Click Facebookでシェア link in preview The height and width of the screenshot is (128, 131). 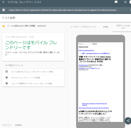pyautogui.click(x=84, y=68)
